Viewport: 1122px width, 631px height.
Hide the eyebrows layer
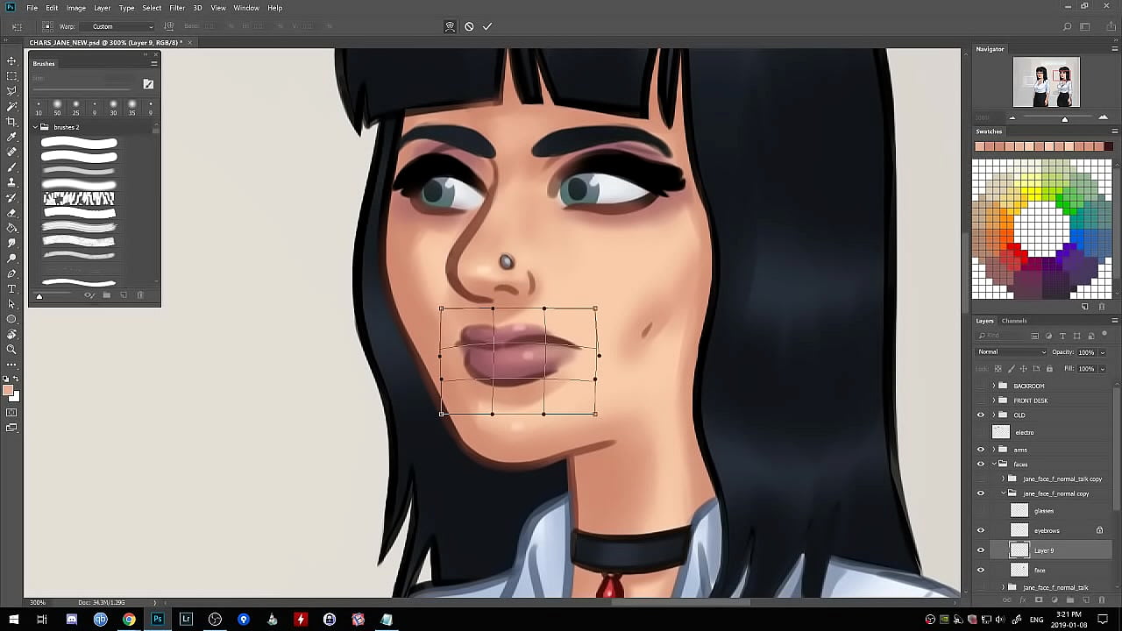(981, 530)
